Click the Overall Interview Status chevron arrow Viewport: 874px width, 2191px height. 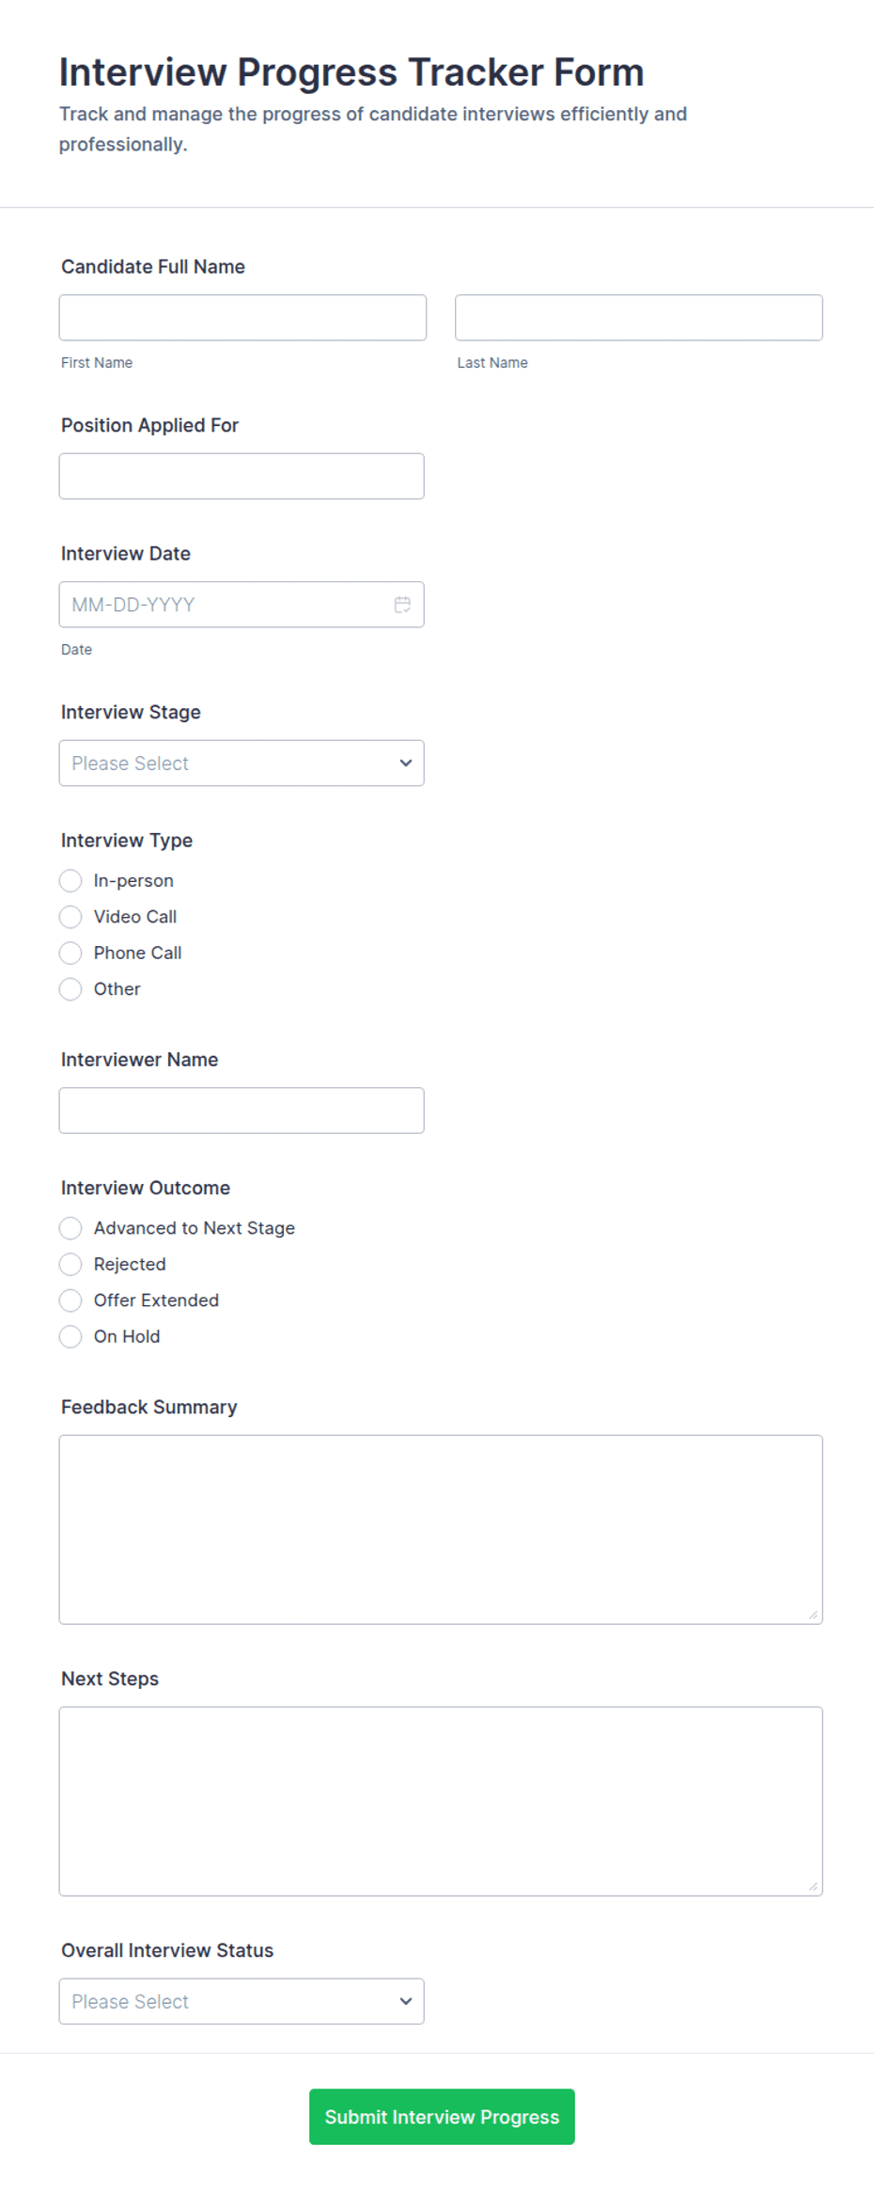click(x=406, y=2001)
